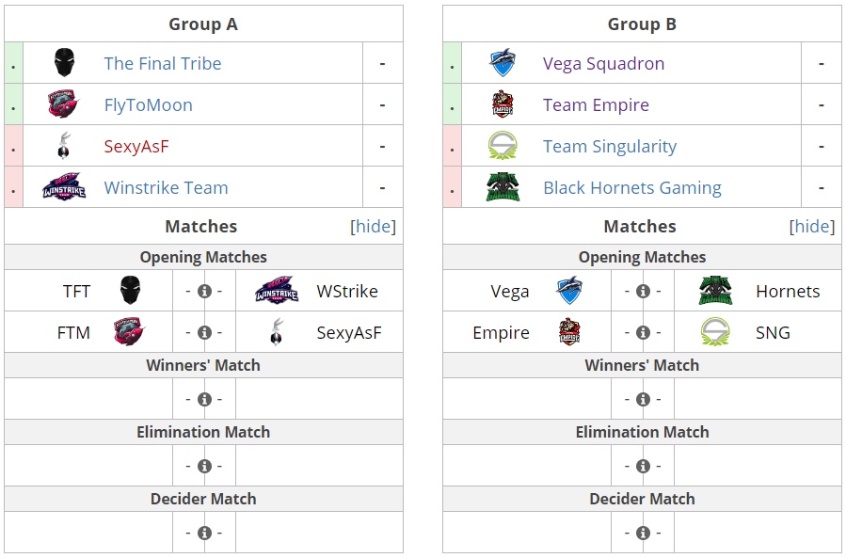Follow the SexyAsF red team link

136,146
